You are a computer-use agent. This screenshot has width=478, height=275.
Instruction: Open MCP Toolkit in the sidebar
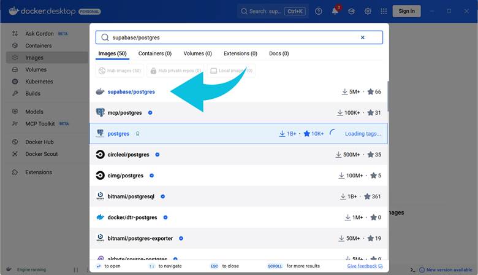tap(40, 123)
